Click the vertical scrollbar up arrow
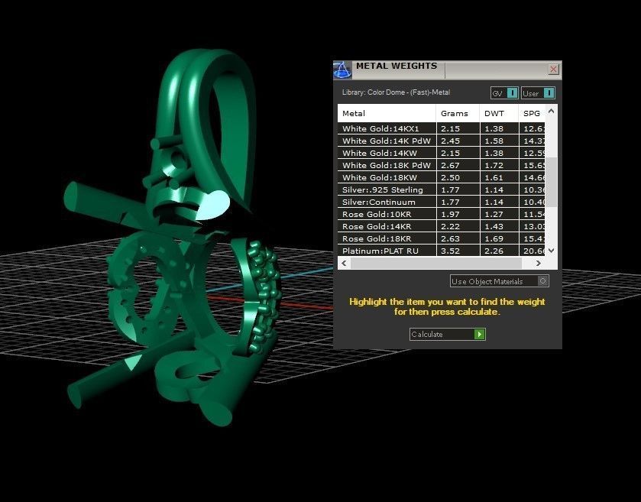641x502 pixels. (x=551, y=111)
